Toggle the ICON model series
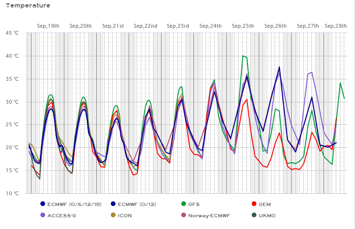This screenshot has width=355, height=229. tap(121, 215)
